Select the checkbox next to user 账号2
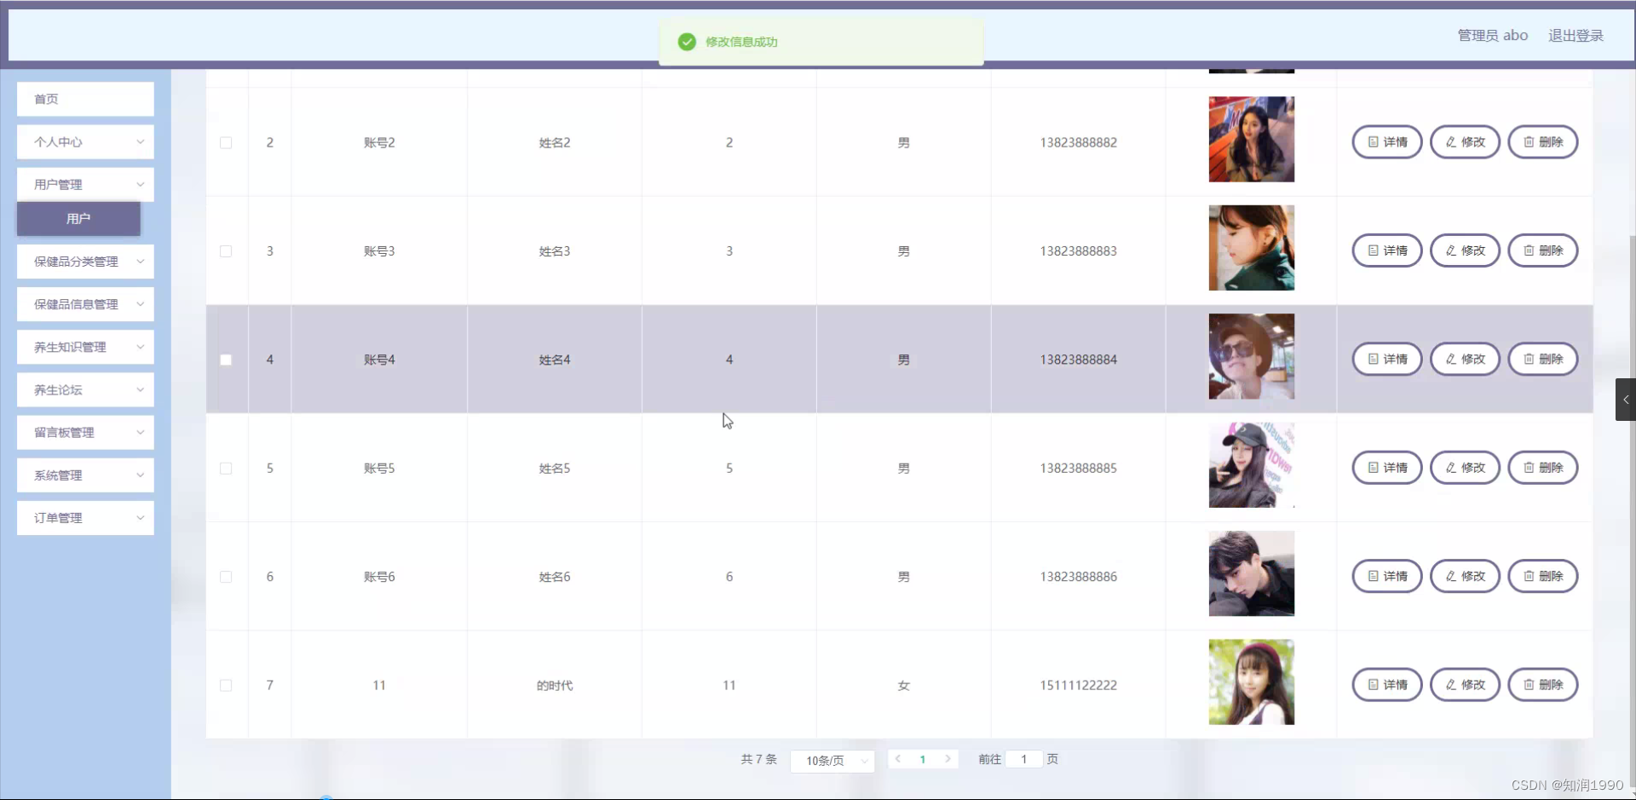Screen dimensions: 1636x800 [x=226, y=142]
